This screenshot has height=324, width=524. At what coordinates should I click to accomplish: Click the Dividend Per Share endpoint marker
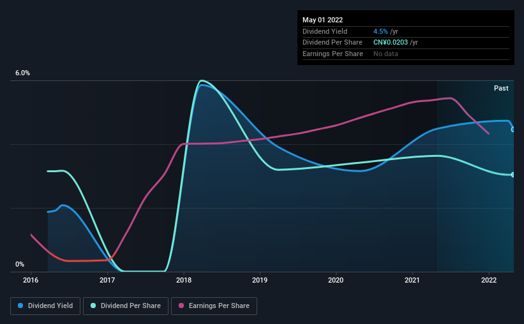(x=513, y=175)
